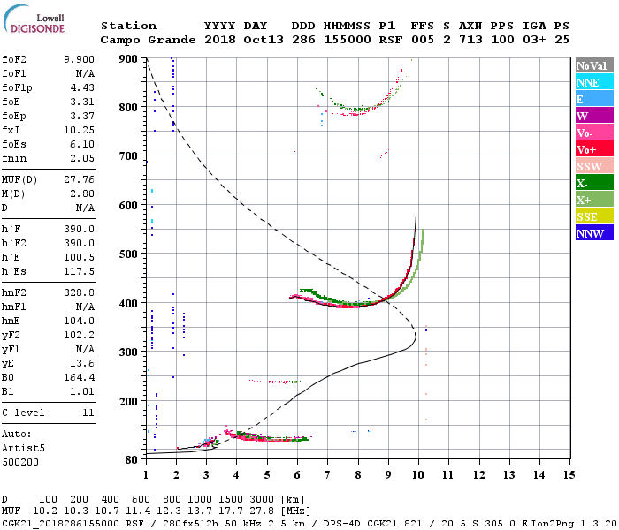Click the C-level value 11
This screenshot has height=530, width=619.
(x=88, y=413)
